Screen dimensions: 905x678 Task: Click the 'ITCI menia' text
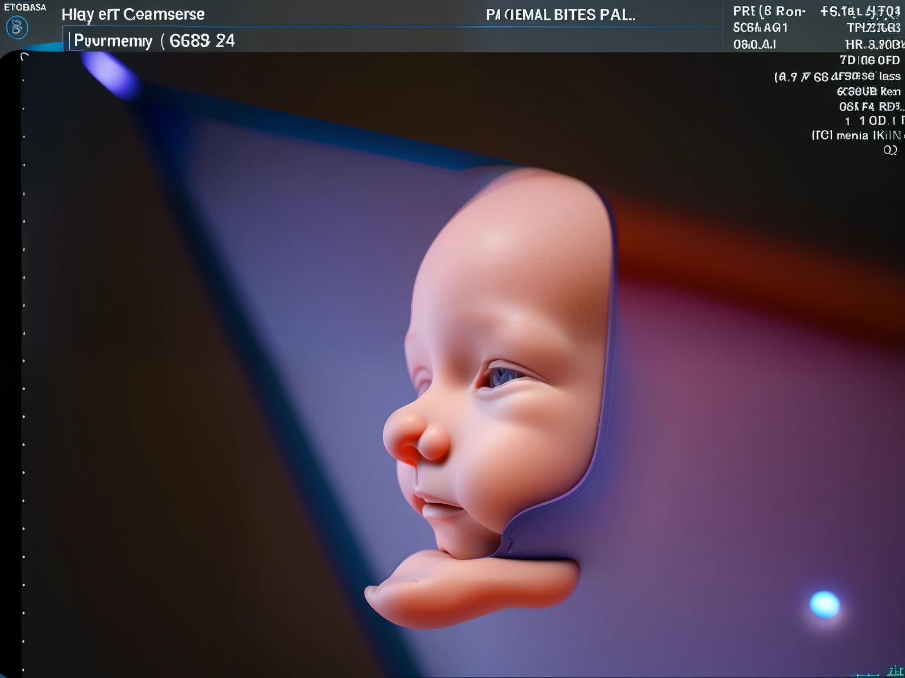pyautogui.click(x=840, y=135)
